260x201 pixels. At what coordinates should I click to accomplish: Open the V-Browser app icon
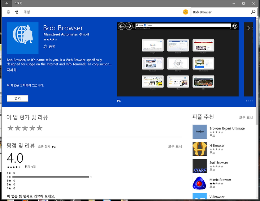click(200, 196)
